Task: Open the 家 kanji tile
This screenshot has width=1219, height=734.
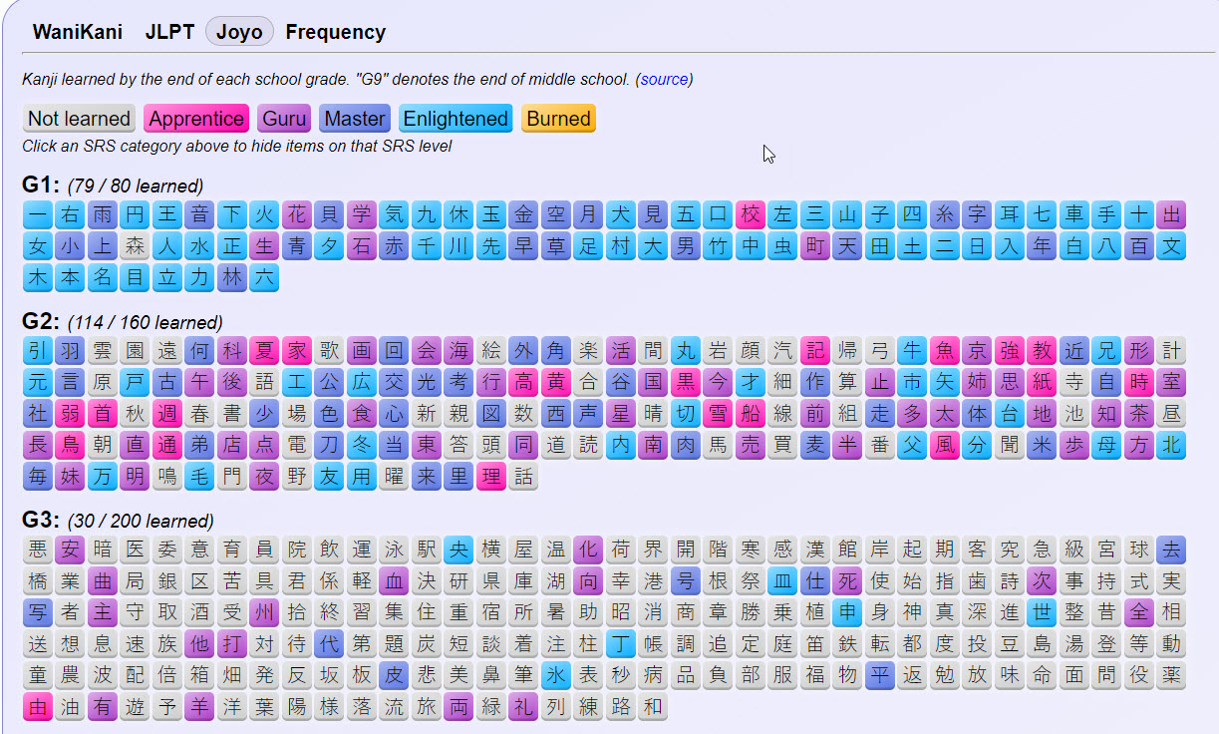Action: point(297,350)
